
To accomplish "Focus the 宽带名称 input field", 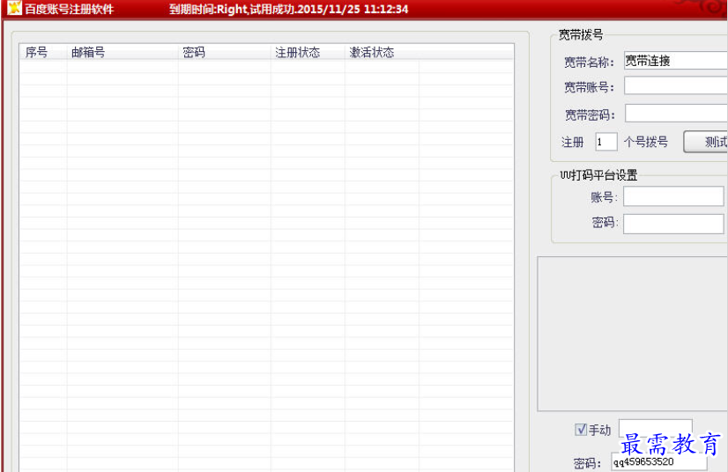I will [x=676, y=61].
